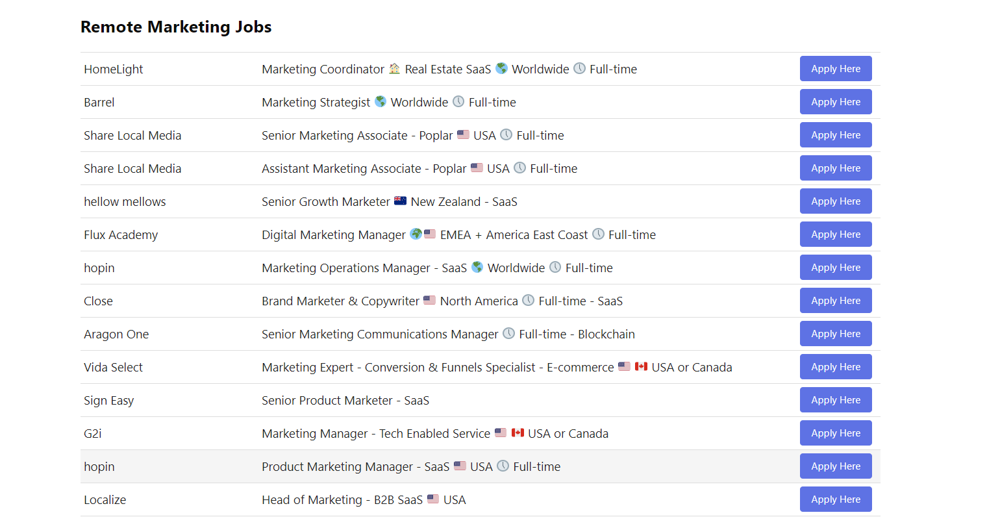Click the clock icon in Flux Academy row
This screenshot has width=987, height=517.
point(598,234)
